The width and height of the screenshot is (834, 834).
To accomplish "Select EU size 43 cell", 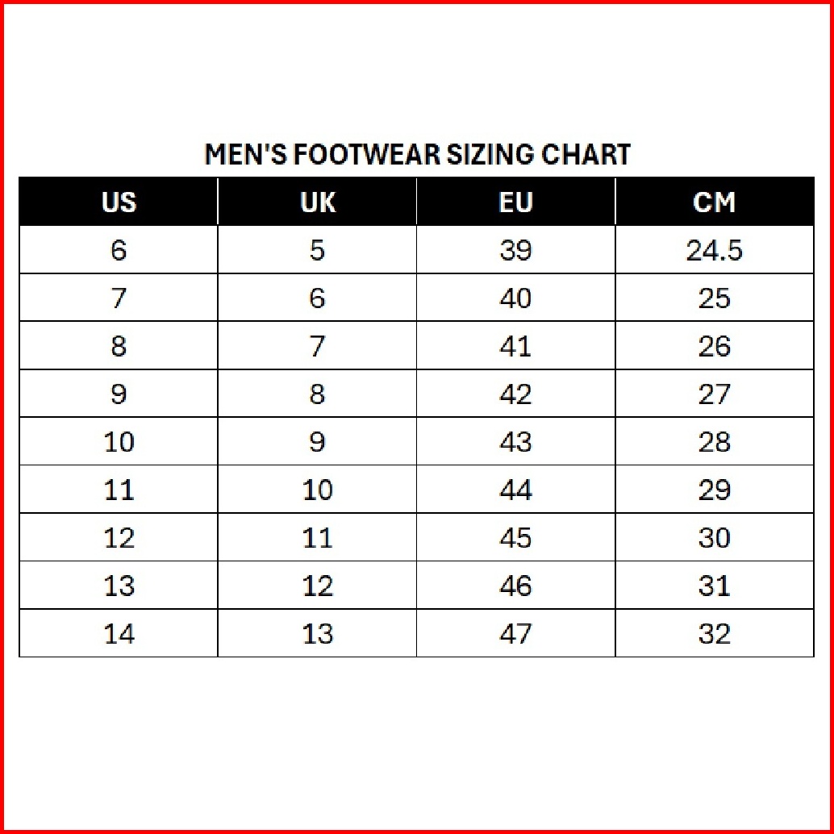I will [515, 442].
